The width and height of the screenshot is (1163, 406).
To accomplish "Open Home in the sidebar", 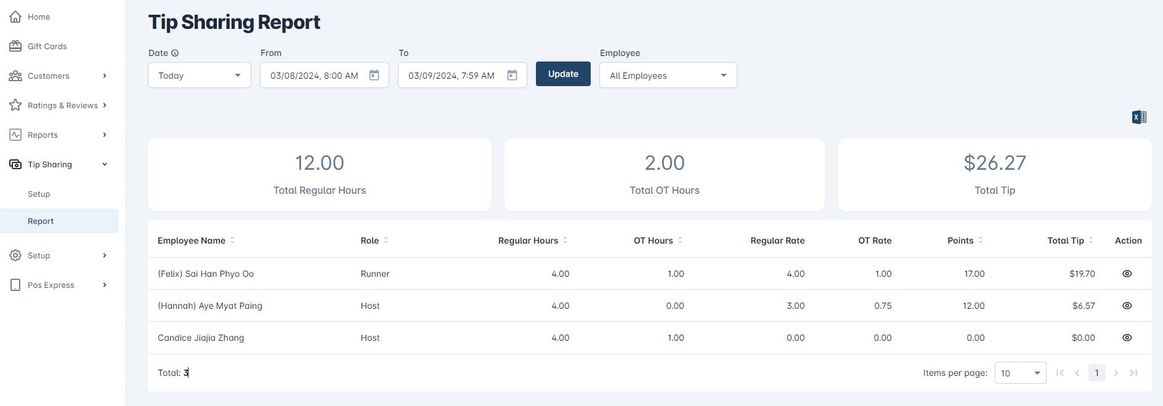I will click(x=39, y=17).
